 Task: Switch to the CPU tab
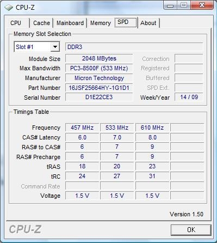(x=16, y=23)
